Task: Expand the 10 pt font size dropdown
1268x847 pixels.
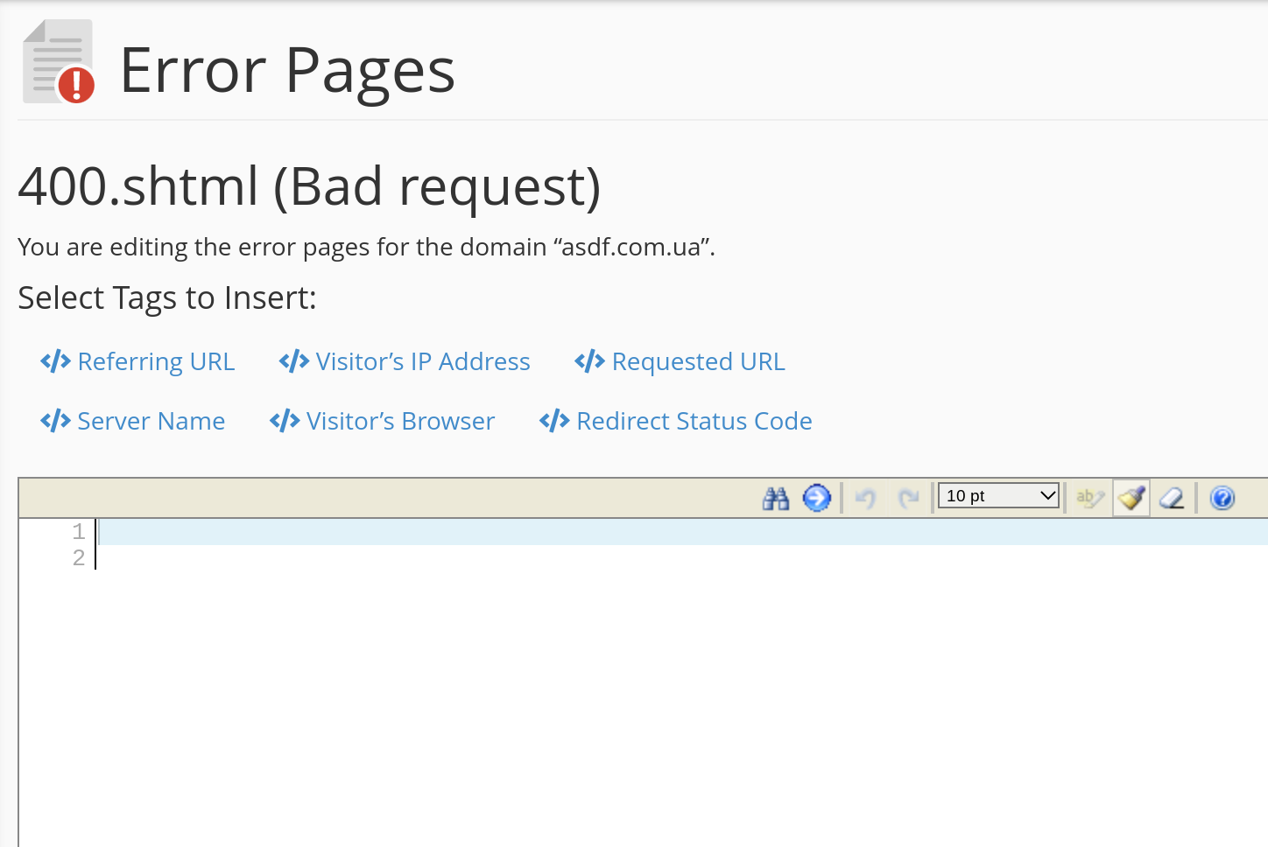Action: [x=998, y=496]
